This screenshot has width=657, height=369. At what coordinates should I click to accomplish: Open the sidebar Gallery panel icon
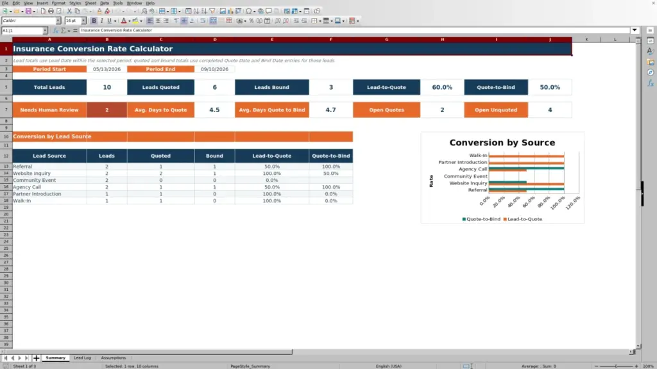click(651, 62)
